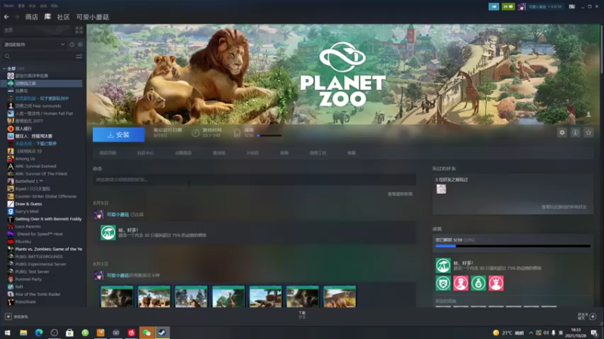Screen dimensions: 604x339
Task: Open the first trading card thumbnail
Action: pos(117,296)
